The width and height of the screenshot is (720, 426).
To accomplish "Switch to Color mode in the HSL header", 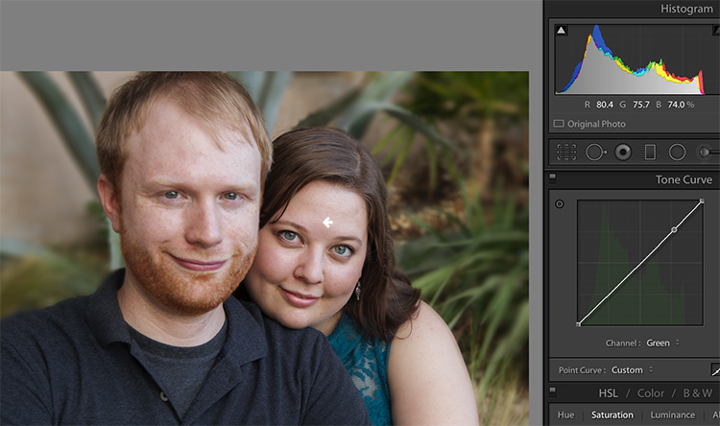I will (651, 393).
